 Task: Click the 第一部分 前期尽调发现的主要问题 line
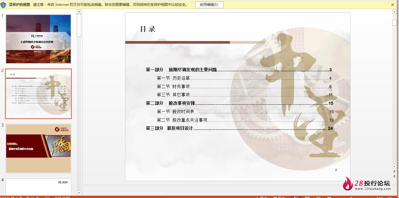point(239,70)
